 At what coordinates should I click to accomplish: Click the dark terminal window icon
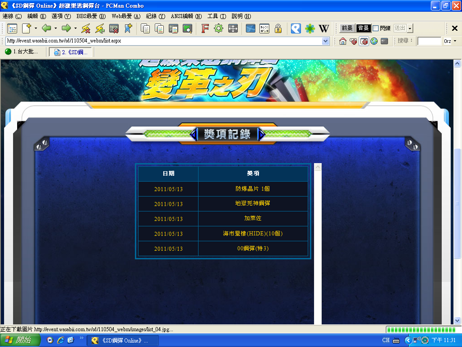pyautogui.click(x=384, y=41)
